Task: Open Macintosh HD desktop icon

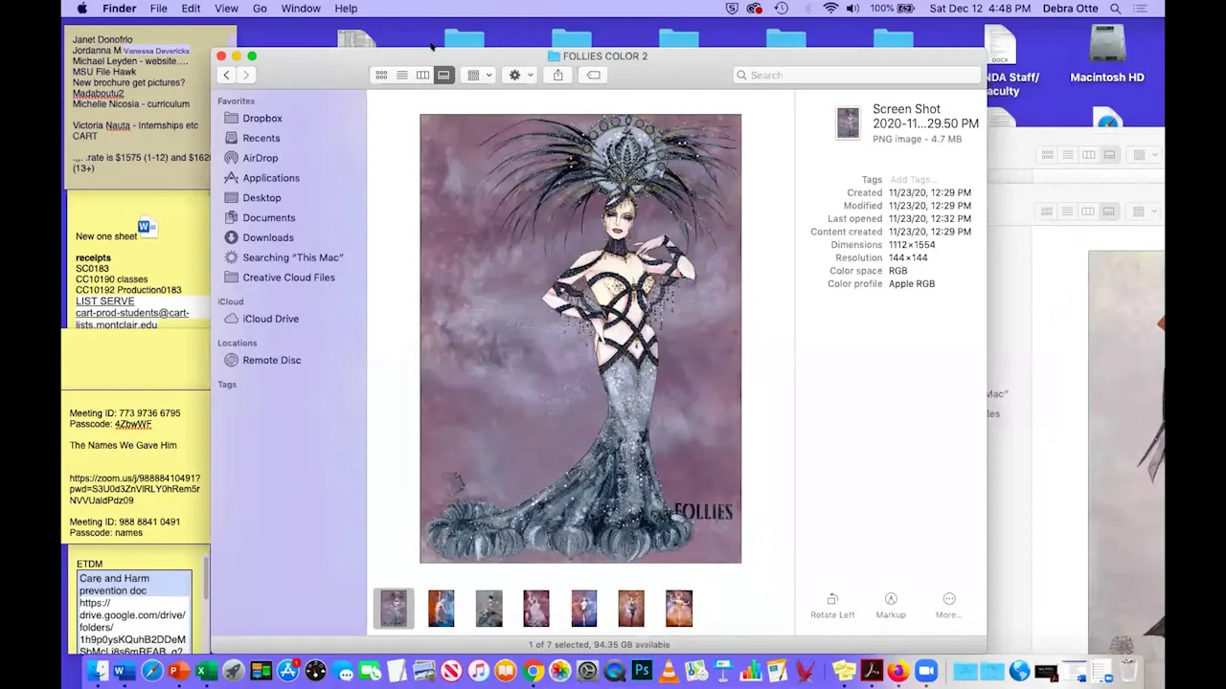Action: pyautogui.click(x=1107, y=55)
